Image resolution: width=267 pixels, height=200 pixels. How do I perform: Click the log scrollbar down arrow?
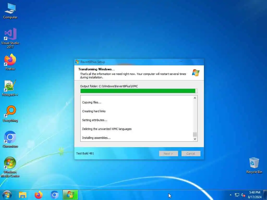pos(195,139)
